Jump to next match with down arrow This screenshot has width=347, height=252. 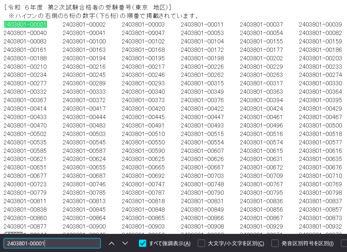(125, 243)
